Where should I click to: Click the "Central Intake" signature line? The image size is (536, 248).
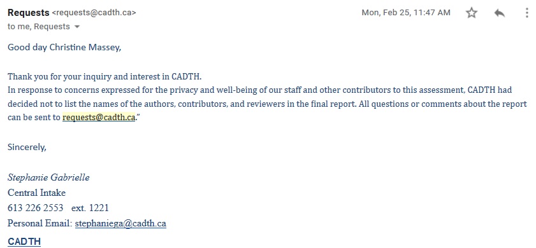coord(36,193)
